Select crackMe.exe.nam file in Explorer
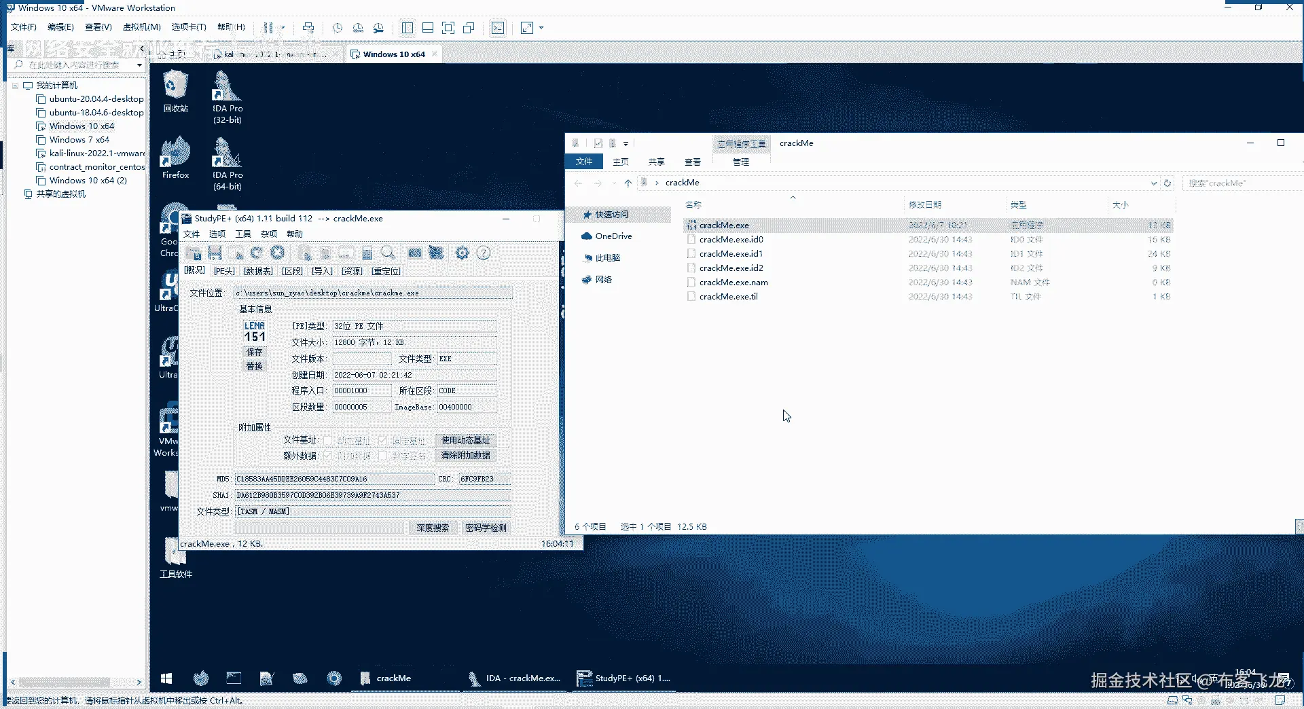The width and height of the screenshot is (1304, 709). point(733,283)
